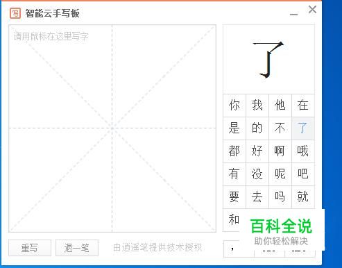Choose candidate character 吗
This screenshot has width=342, height=268.
click(280, 197)
